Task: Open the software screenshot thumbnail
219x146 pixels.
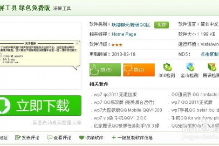Action: click(x=40, y=56)
